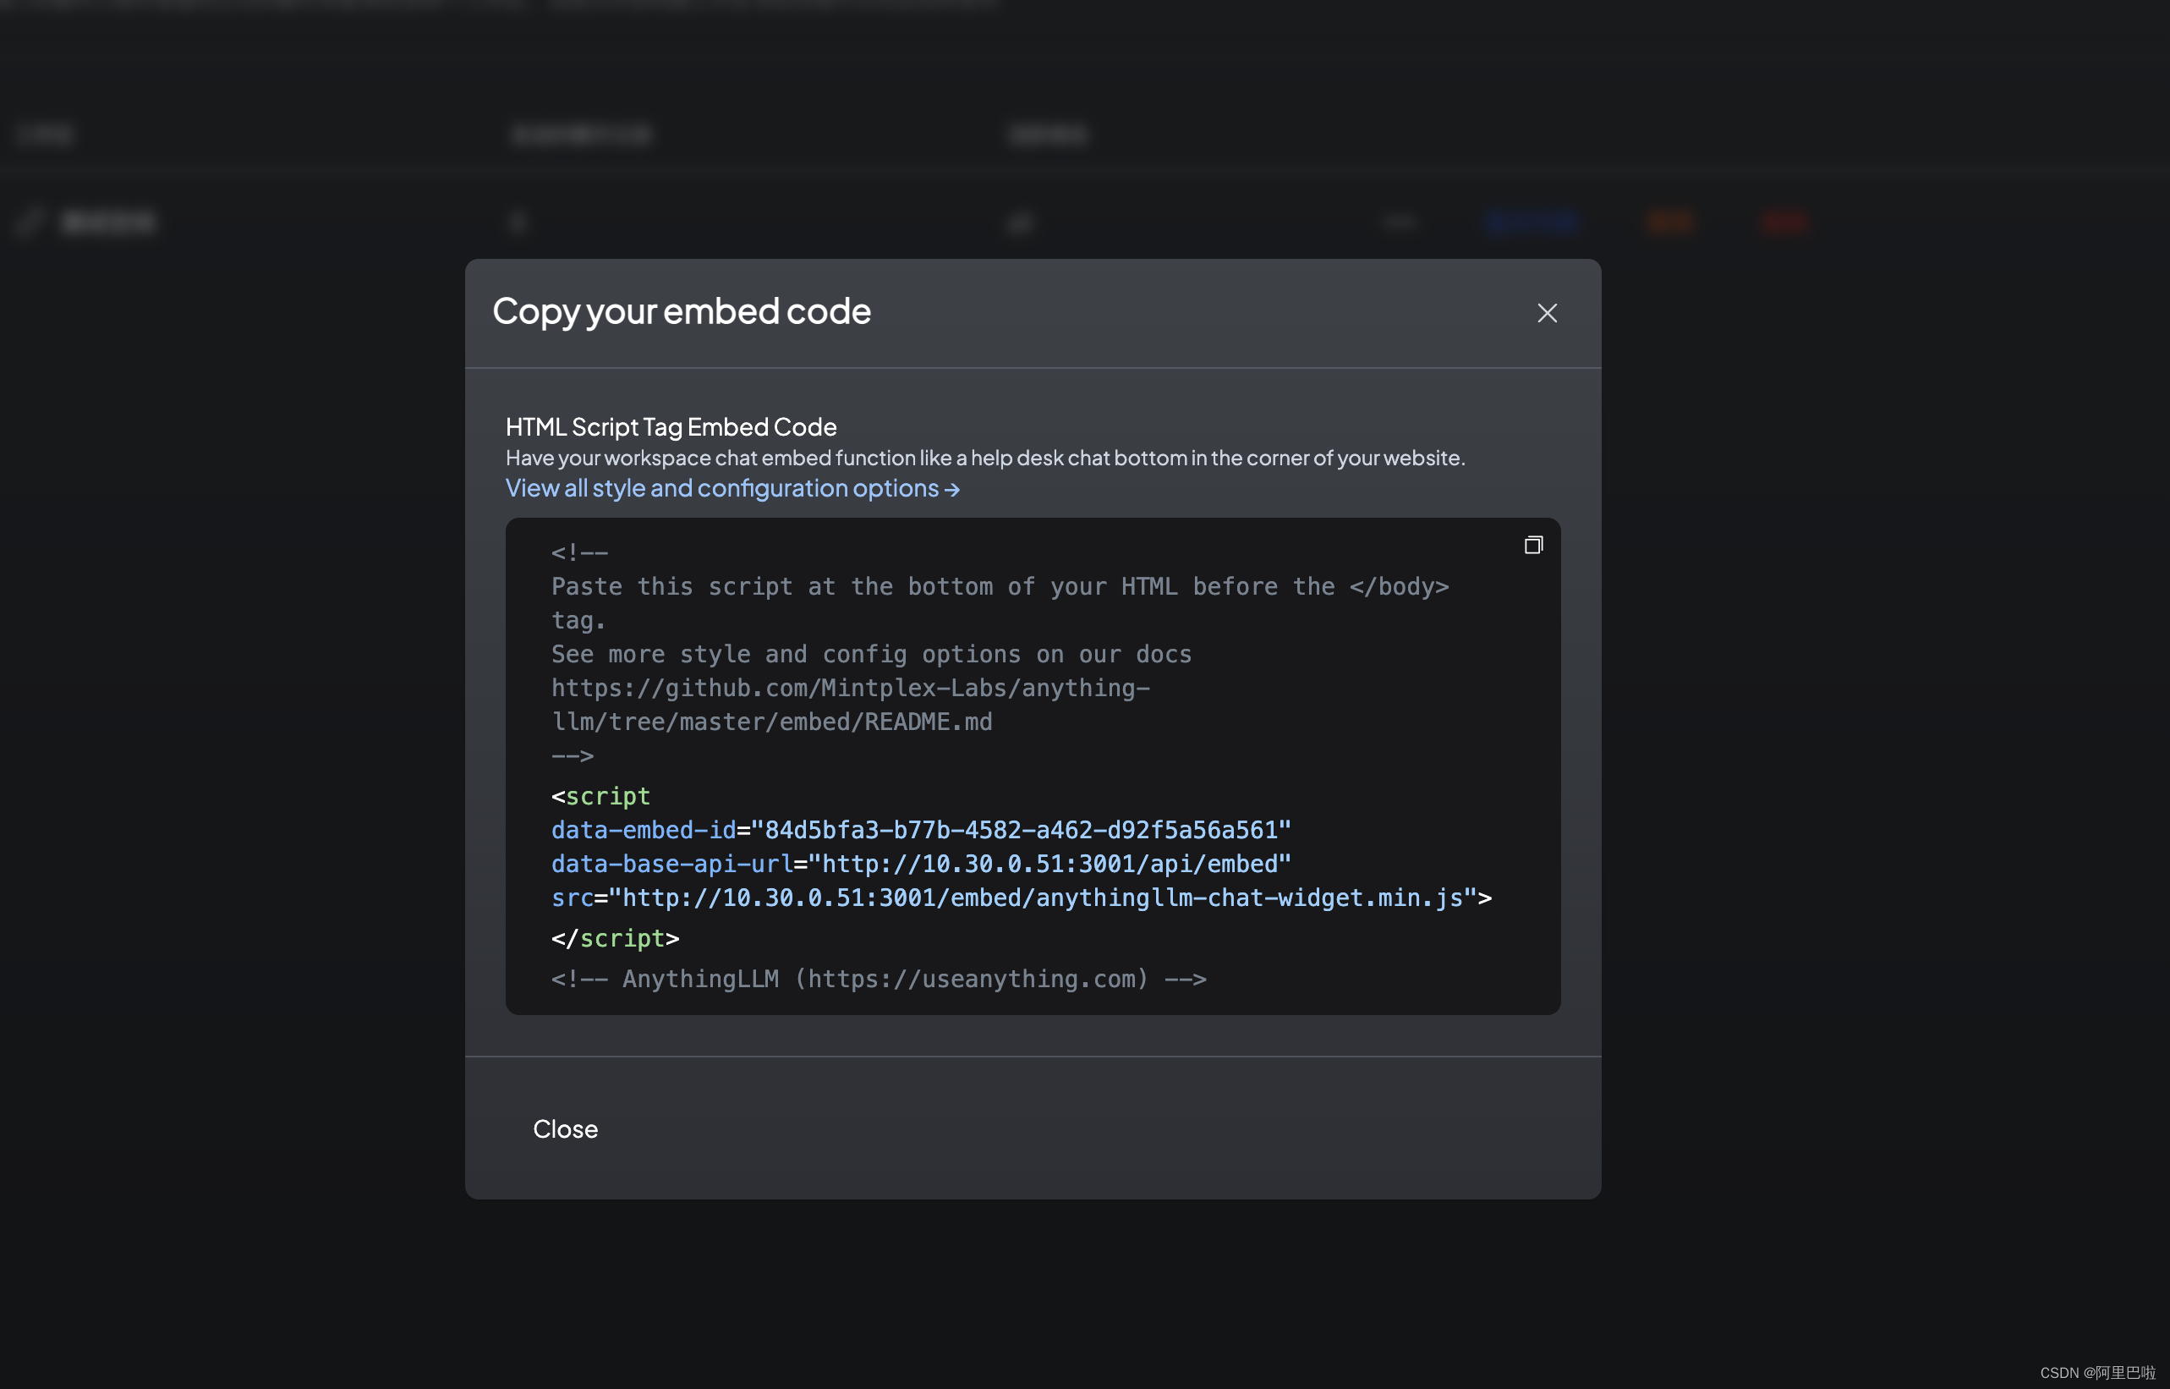
Task: Click the data-base-api-url attribute line
Action: [x=920, y=863]
